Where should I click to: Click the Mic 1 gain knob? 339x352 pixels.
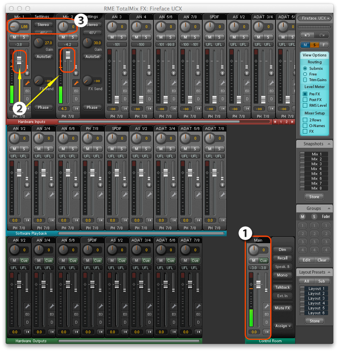click(39, 42)
